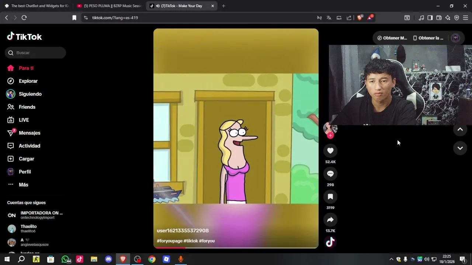The height and width of the screenshot is (265, 472).
Task: Follow the creator with red plus badge
Action: pos(330,135)
